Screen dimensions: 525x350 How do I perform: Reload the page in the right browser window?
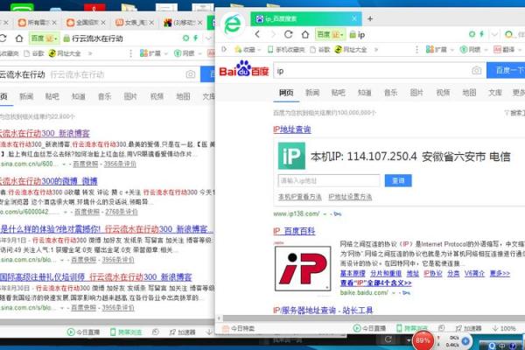coord(288,34)
